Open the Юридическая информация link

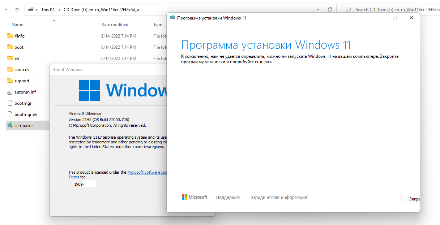279,198
